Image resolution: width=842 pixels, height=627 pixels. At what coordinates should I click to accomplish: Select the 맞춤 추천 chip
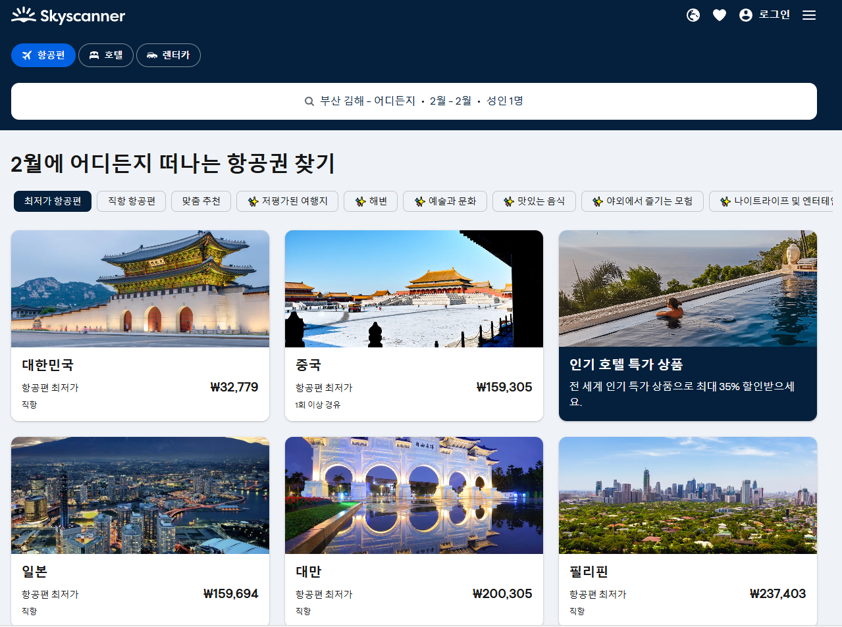[x=200, y=201]
